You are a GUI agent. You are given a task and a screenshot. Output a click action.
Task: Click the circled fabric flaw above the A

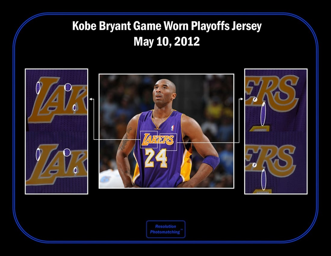tap(68, 87)
